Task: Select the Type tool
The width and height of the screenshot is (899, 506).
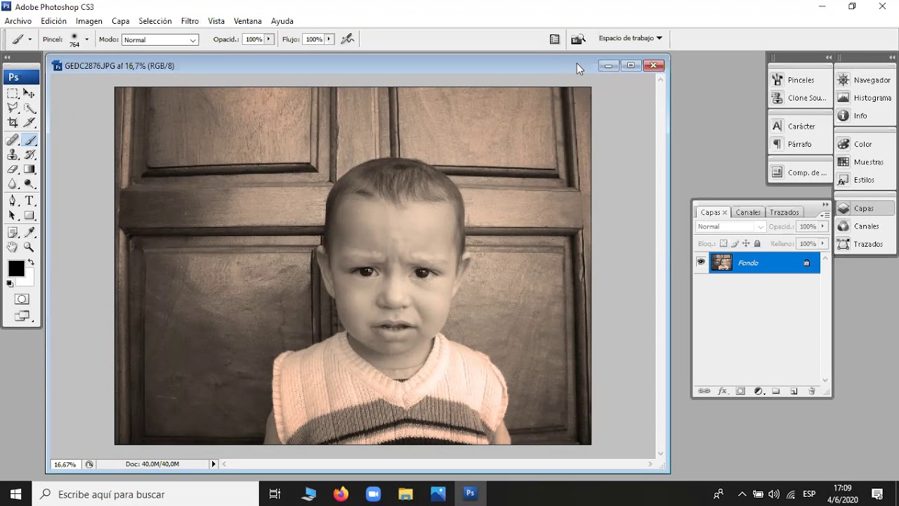Action: coord(29,201)
